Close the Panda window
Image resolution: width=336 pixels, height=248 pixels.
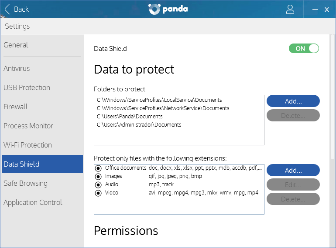point(326,10)
